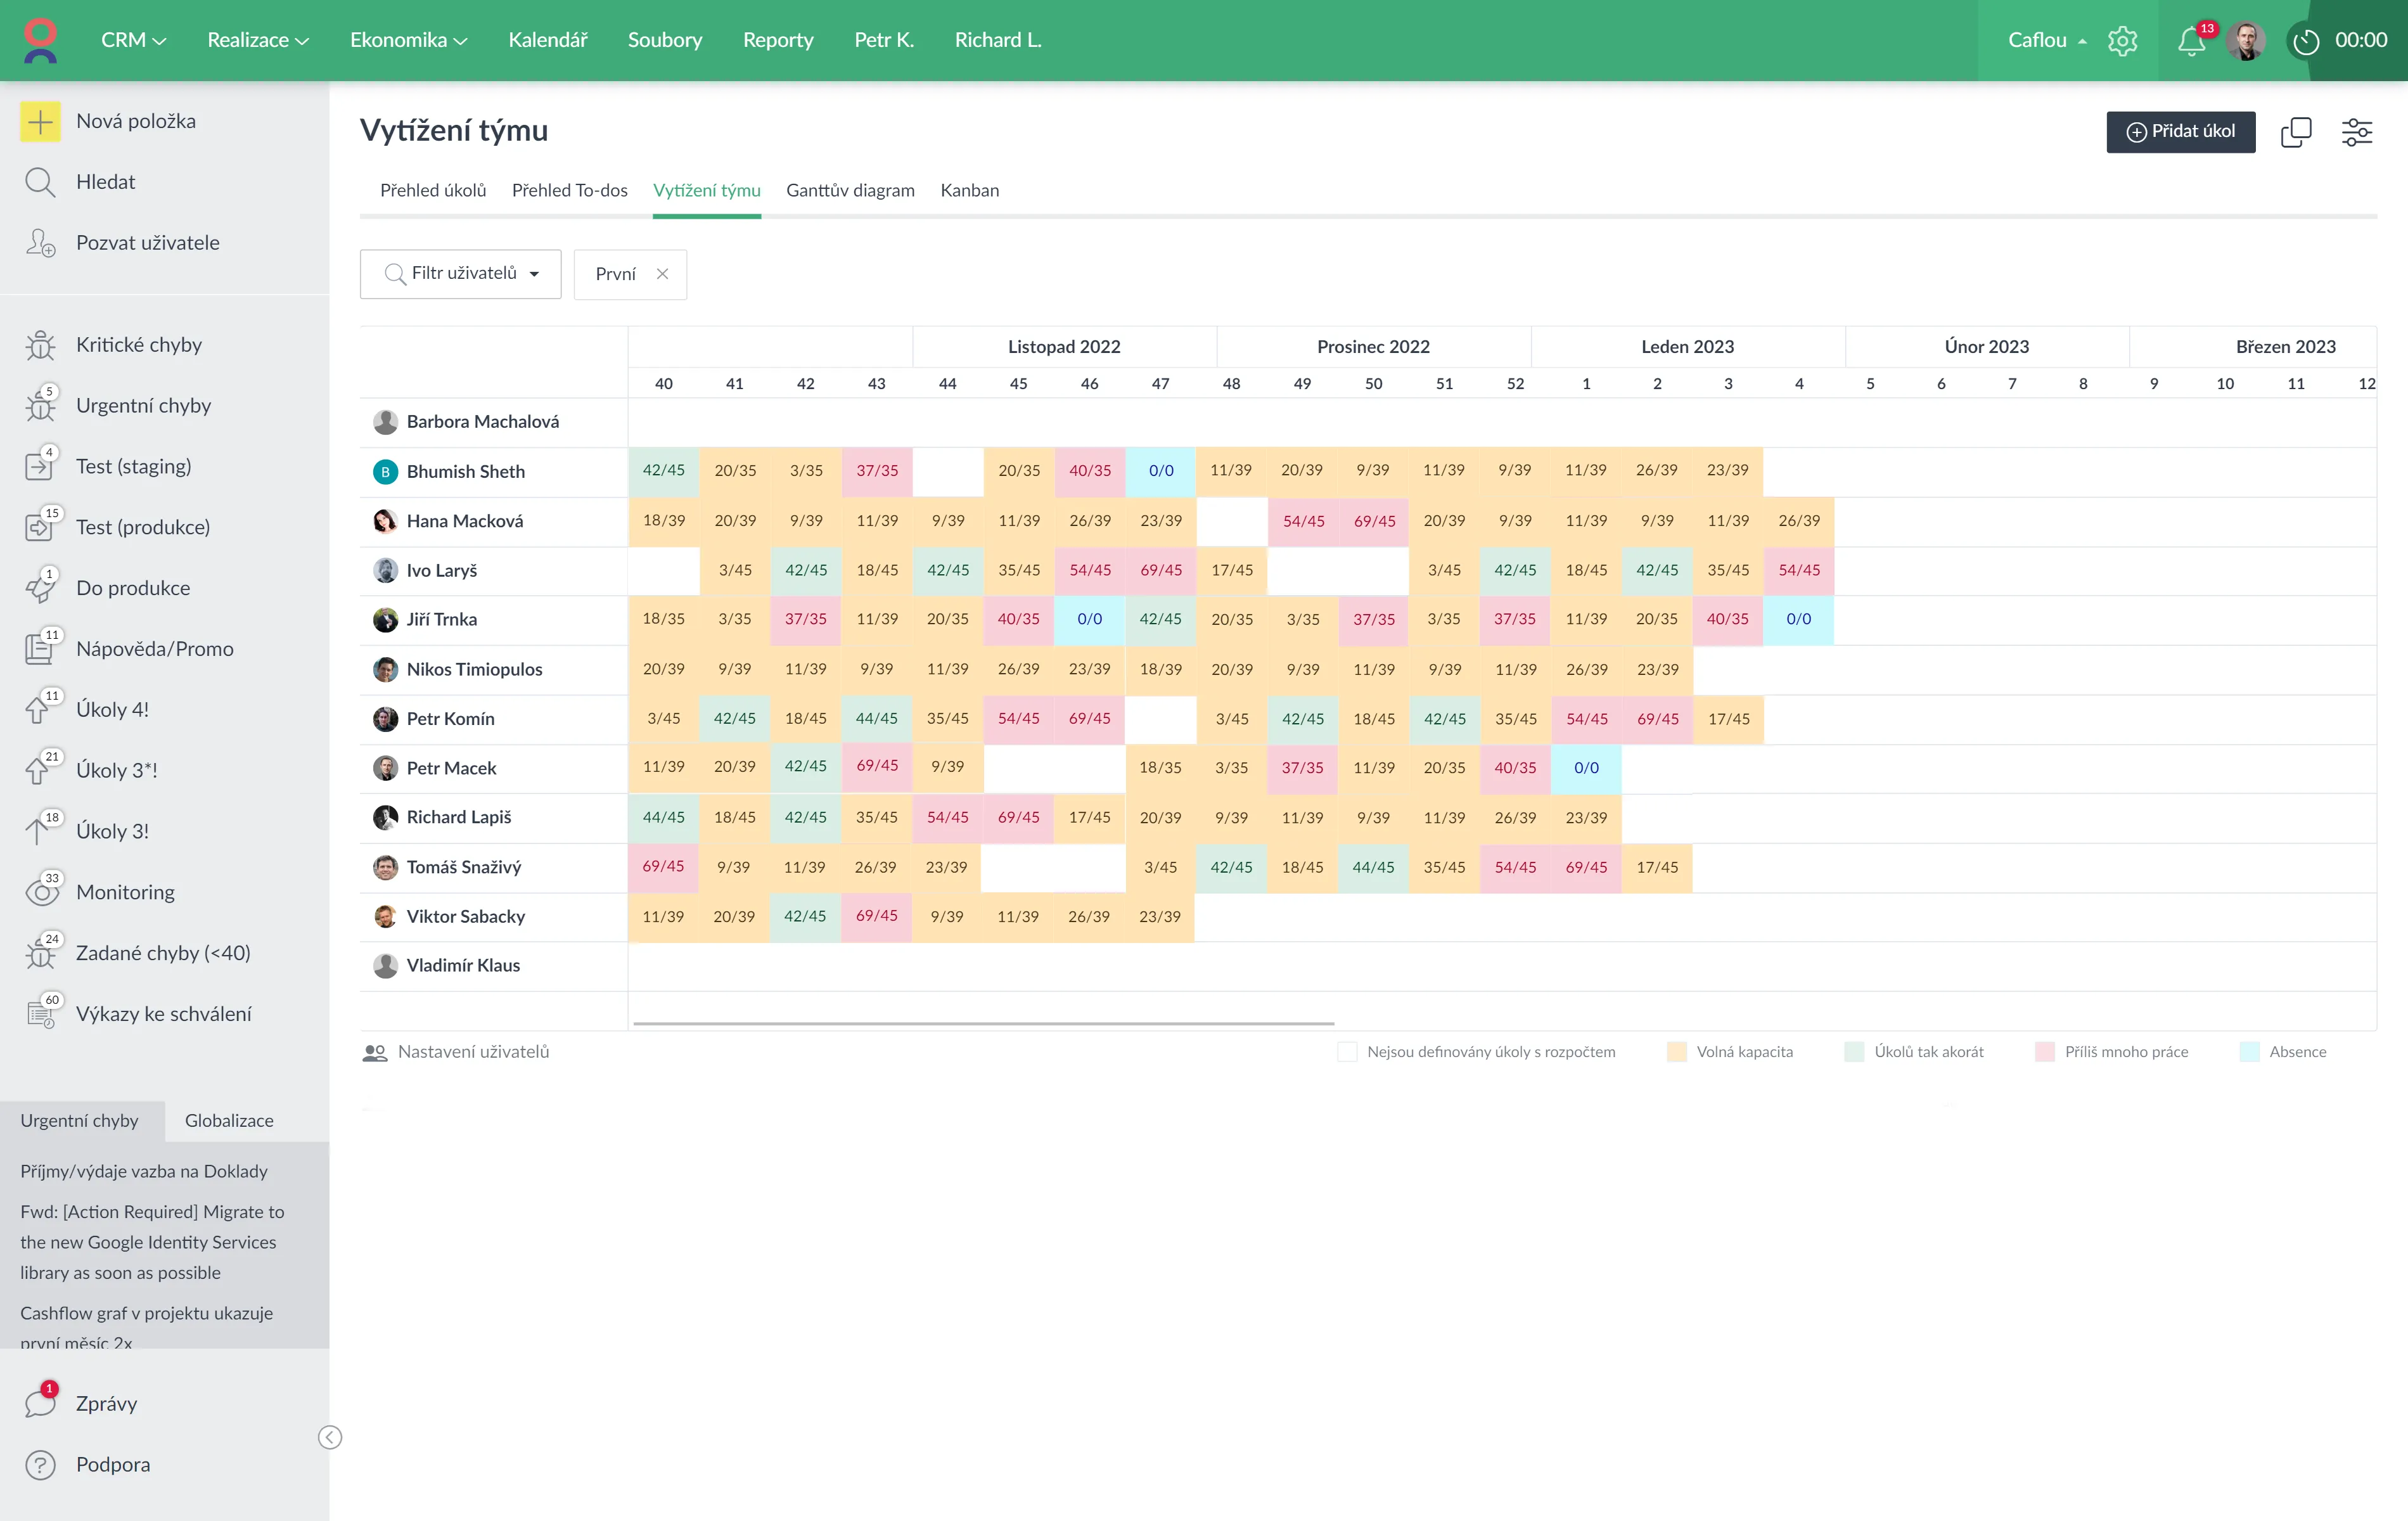Open the Reporty menu item
The height and width of the screenshot is (1521, 2408).
778,40
